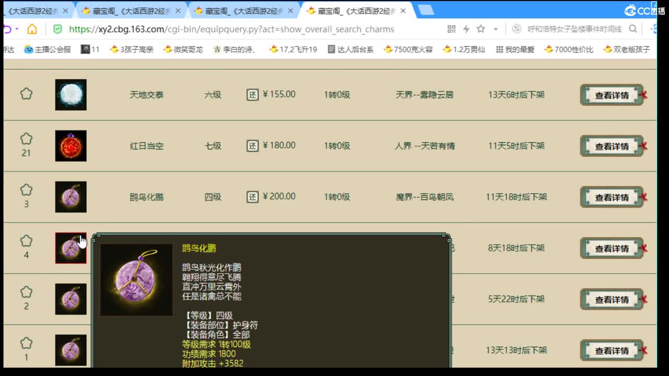Image resolution: width=669 pixels, height=376 pixels.
Task: Toggle favorite star with count 4
Action: [x=26, y=241]
